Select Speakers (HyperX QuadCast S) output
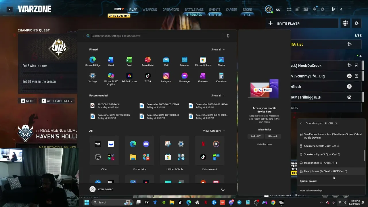Screen dimensions: 368x207 coord(331,154)
